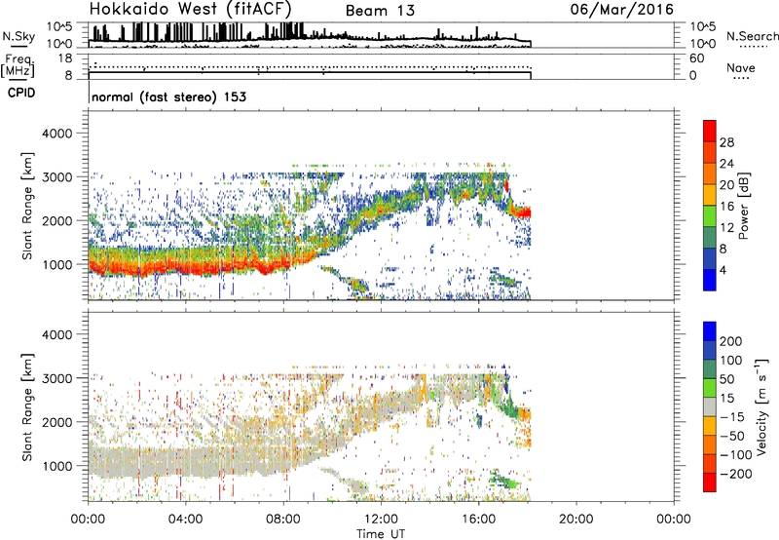
Task: Click the '-15' Velocity colorbar tick value
Action: [x=732, y=417]
